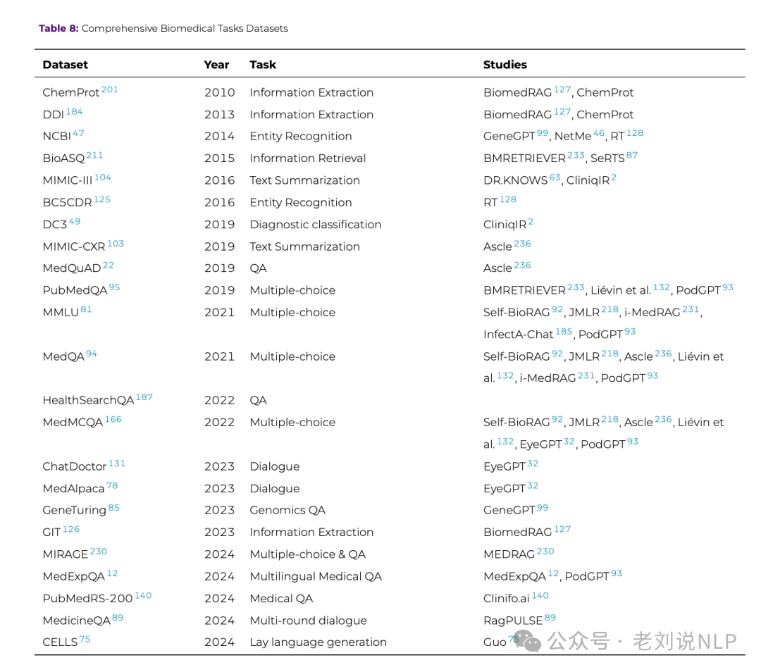Open citation 140 next to PubMedRS-200
The width and height of the screenshot is (761, 672).
pyautogui.click(x=143, y=595)
